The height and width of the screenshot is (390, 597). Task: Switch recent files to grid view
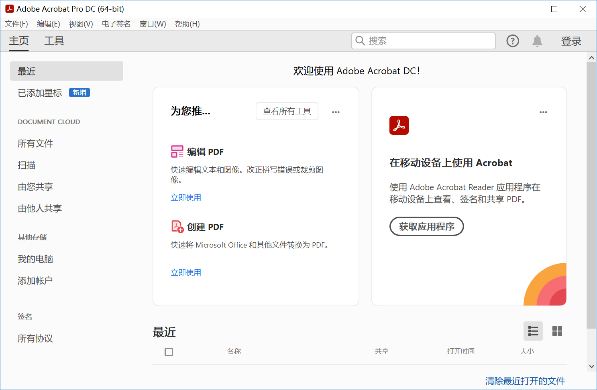[557, 331]
